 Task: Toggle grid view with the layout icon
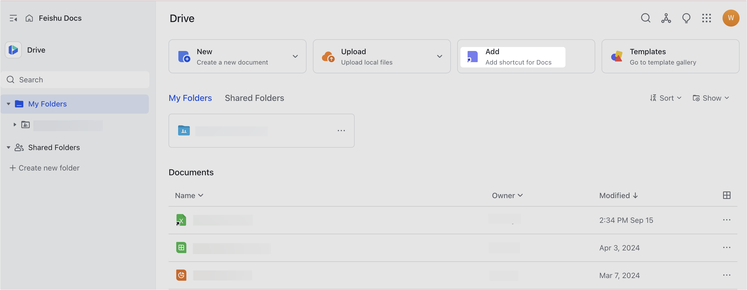(727, 195)
